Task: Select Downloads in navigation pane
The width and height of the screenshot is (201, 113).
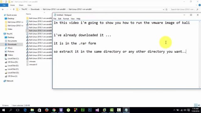Action: coord(12,45)
